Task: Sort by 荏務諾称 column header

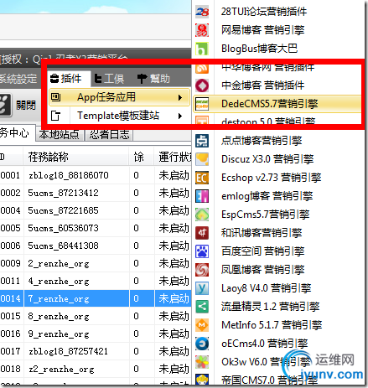Action: pos(76,157)
